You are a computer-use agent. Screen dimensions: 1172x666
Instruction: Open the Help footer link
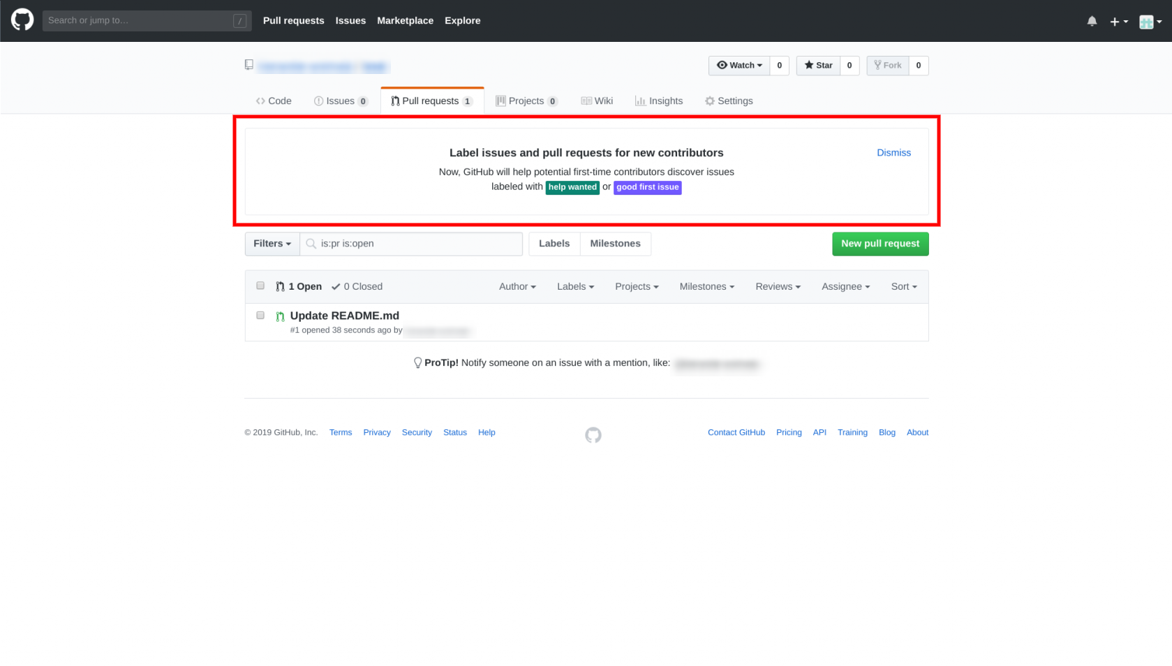tap(487, 433)
